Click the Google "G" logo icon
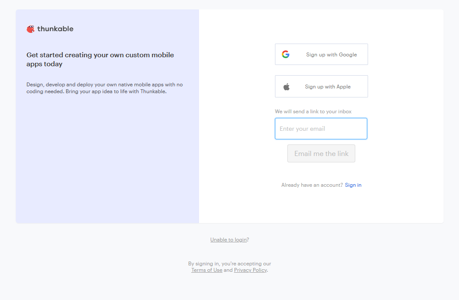Screen dimensions: 459x300 tap(286, 54)
